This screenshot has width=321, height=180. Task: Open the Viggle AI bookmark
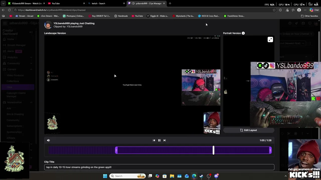click(x=157, y=16)
